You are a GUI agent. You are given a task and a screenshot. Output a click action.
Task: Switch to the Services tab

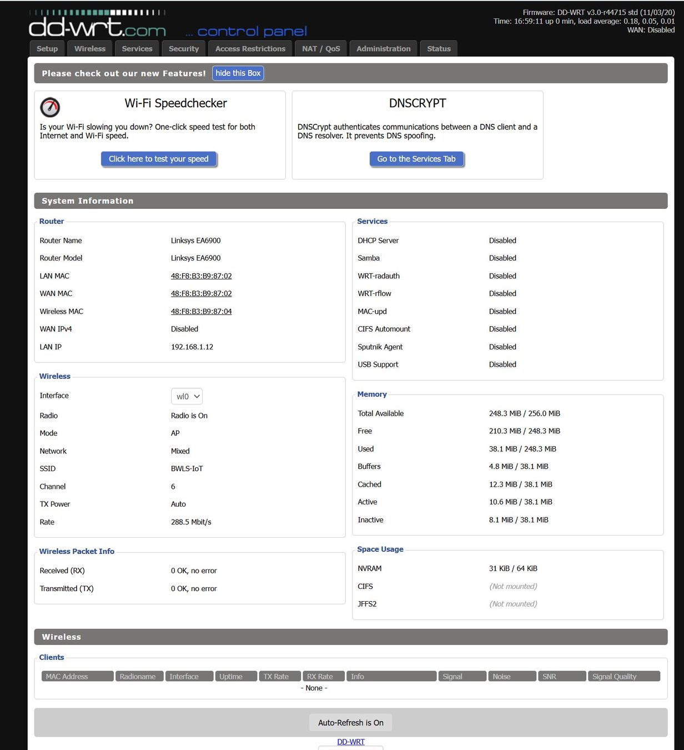[137, 48]
